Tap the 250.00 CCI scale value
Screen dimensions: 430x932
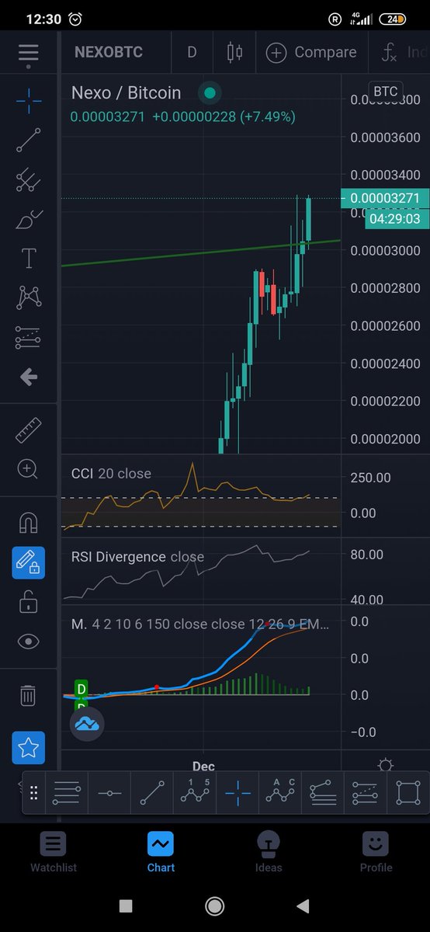[373, 478]
